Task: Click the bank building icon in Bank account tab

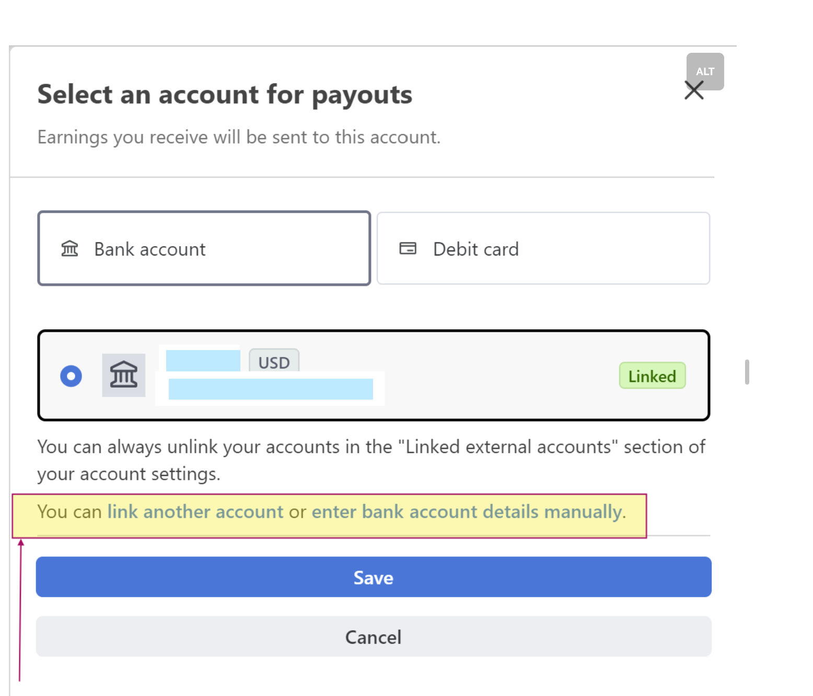Action: click(x=69, y=249)
